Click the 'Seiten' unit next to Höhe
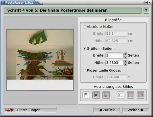The image size is (153, 117). (133, 63)
